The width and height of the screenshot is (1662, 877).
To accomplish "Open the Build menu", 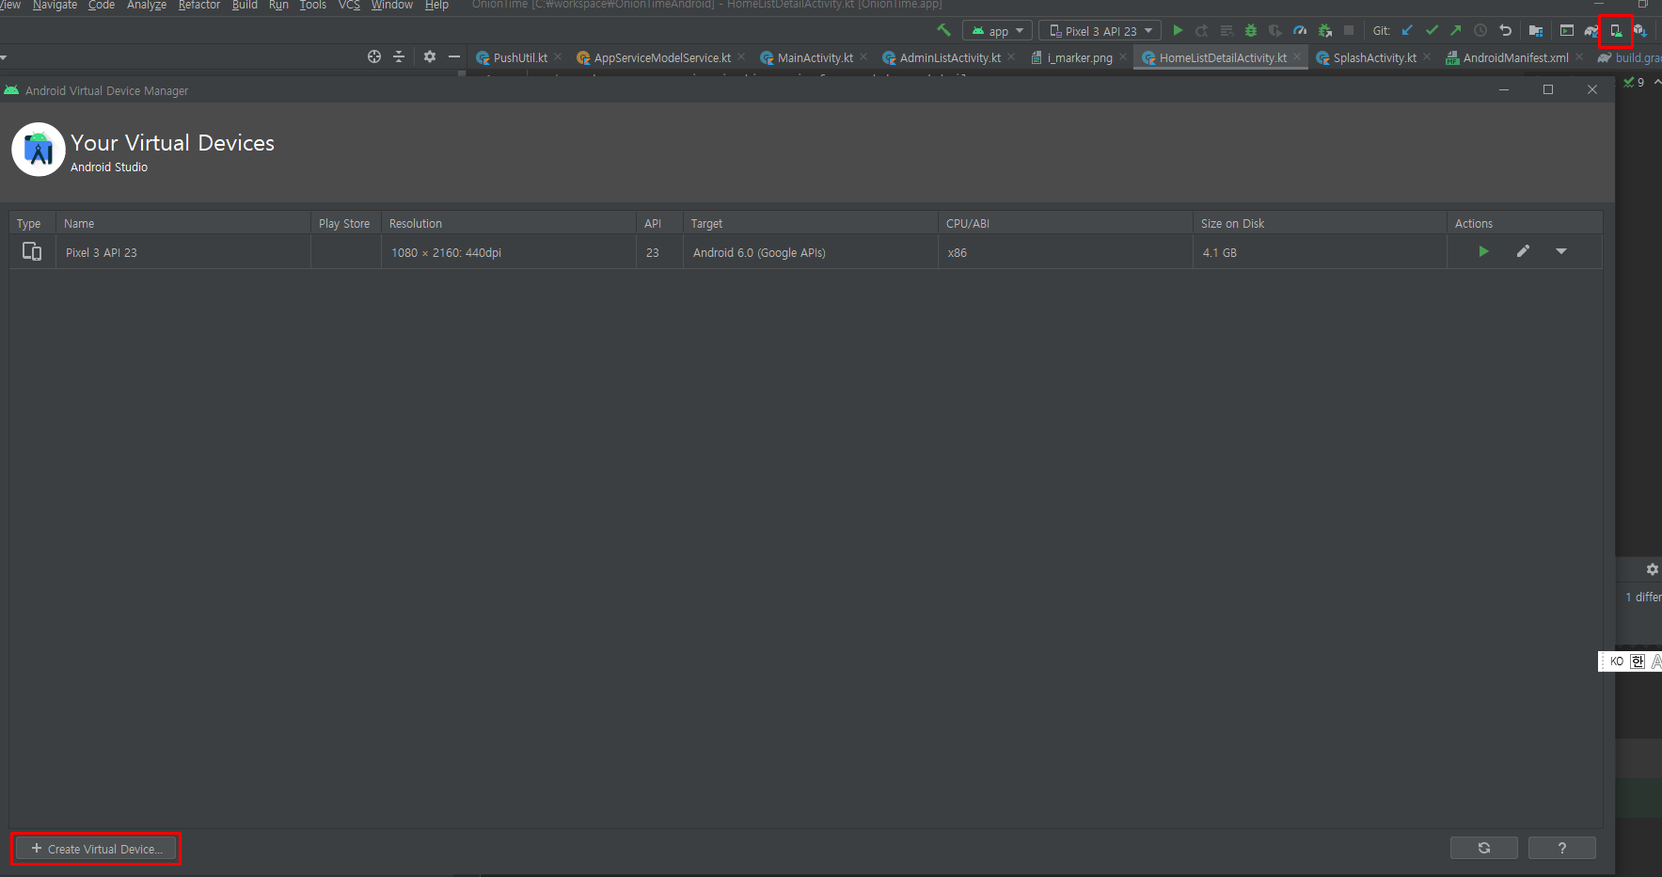I will pos(245,6).
